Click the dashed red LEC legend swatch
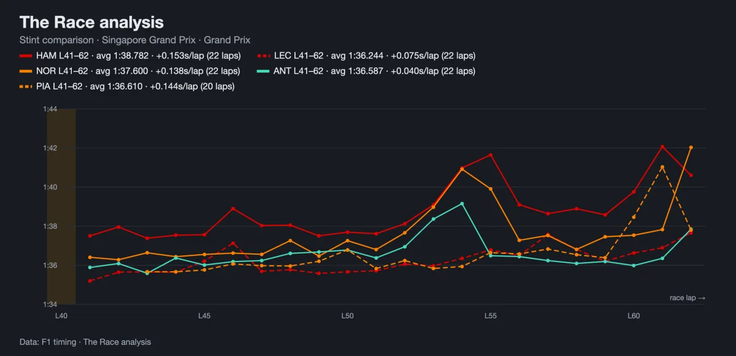This screenshot has width=736, height=356. 264,56
